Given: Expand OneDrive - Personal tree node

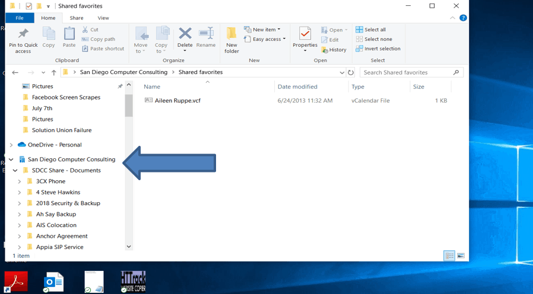Looking at the screenshot, I should coord(11,145).
